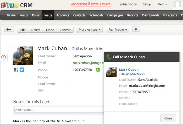Click the Sam Aparicio lead owner value in lead details
Image resolution: width=183 pixels, height=125 pixels.
[x=82, y=56]
